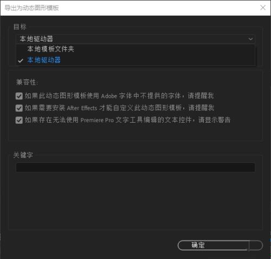Click into the 关键字 keywords input field
This screenshot has width=271, height=259.
[x=135, y=167]
